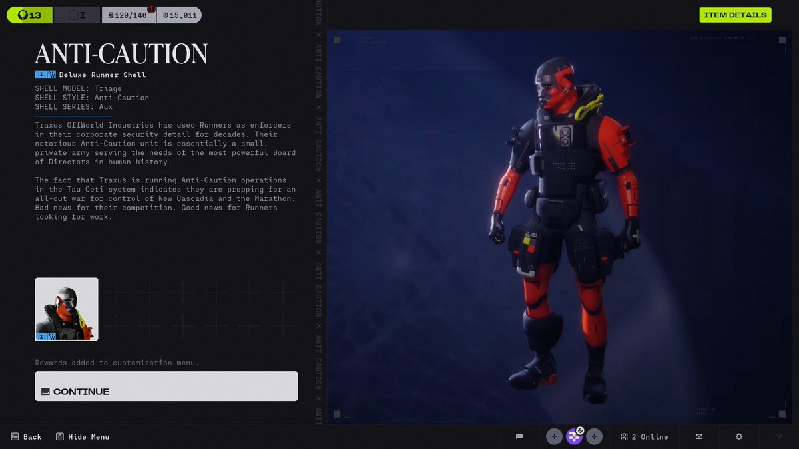Toggle the microphone badge on the avatar
Screen dimensions: 799x449
point(581,430)
